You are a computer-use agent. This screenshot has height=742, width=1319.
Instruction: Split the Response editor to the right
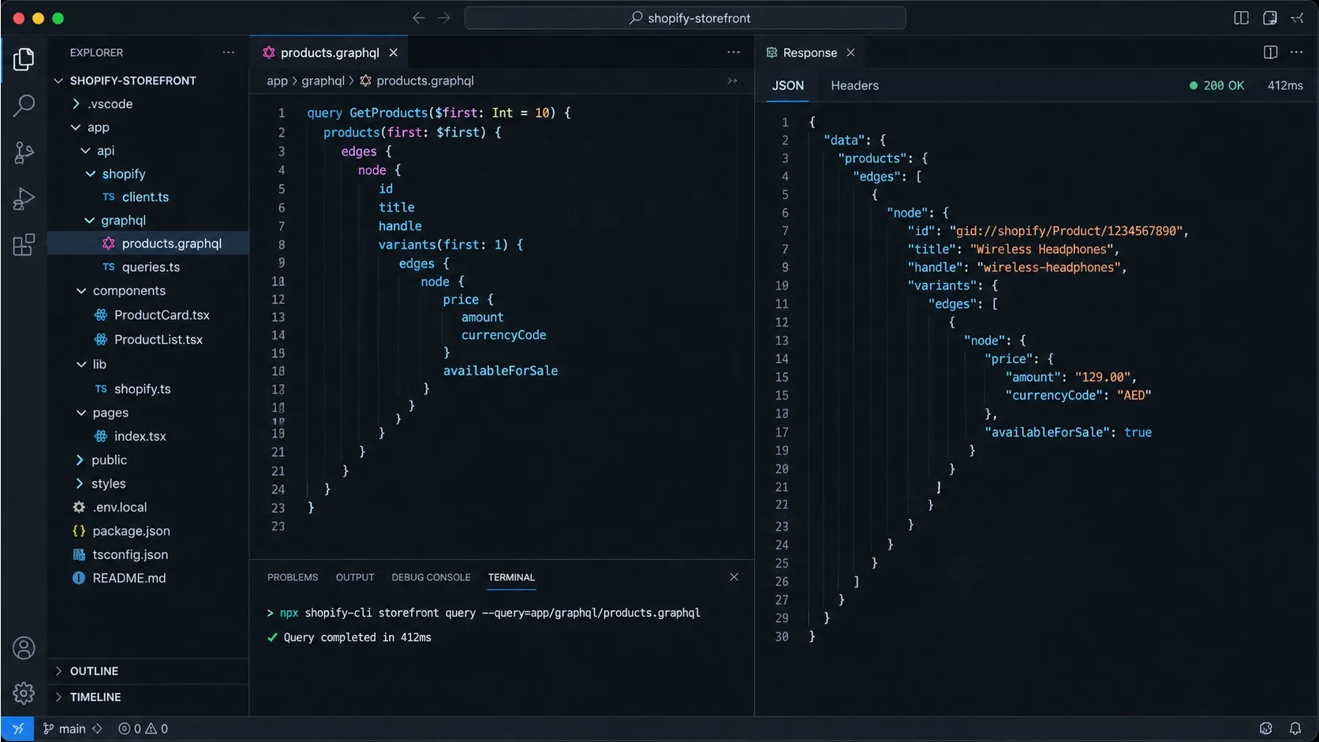1270,52
